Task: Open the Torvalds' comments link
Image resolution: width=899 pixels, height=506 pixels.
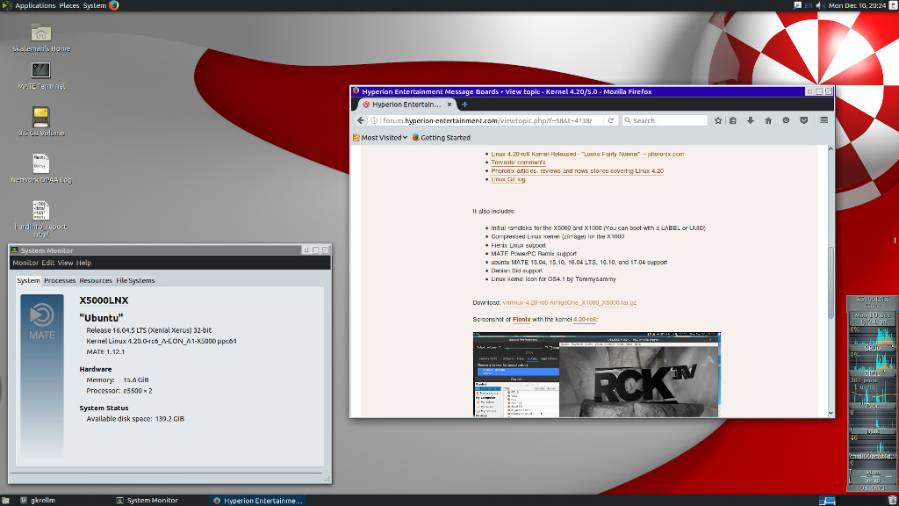Action: point(518,163)
